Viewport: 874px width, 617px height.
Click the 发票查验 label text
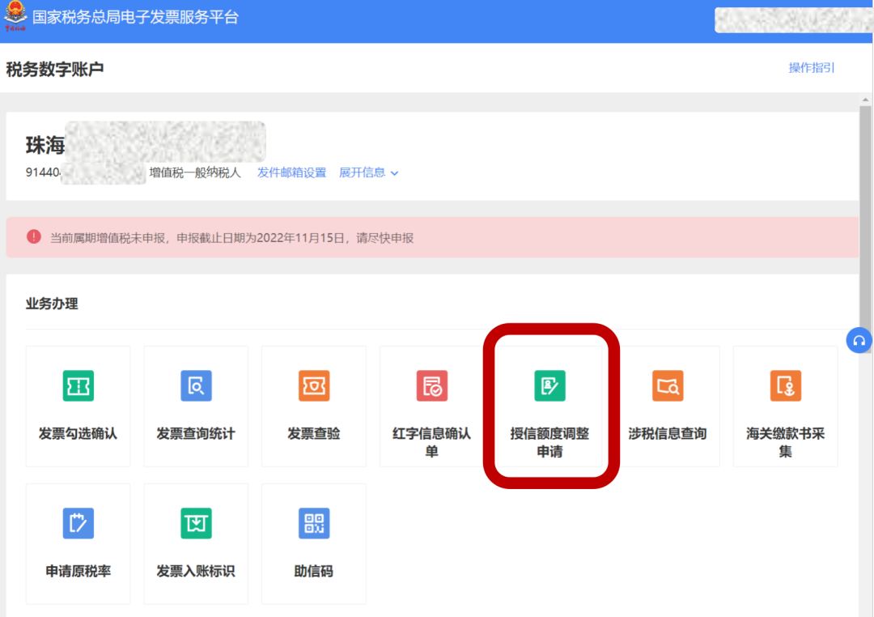point(314,433)
